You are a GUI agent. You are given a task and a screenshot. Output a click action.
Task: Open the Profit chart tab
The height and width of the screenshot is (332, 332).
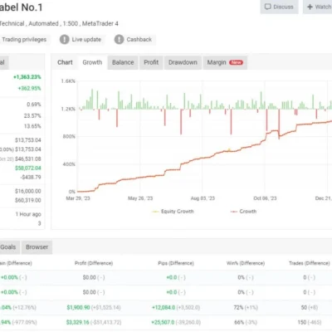pyautogui.click(x=151, y=62)
